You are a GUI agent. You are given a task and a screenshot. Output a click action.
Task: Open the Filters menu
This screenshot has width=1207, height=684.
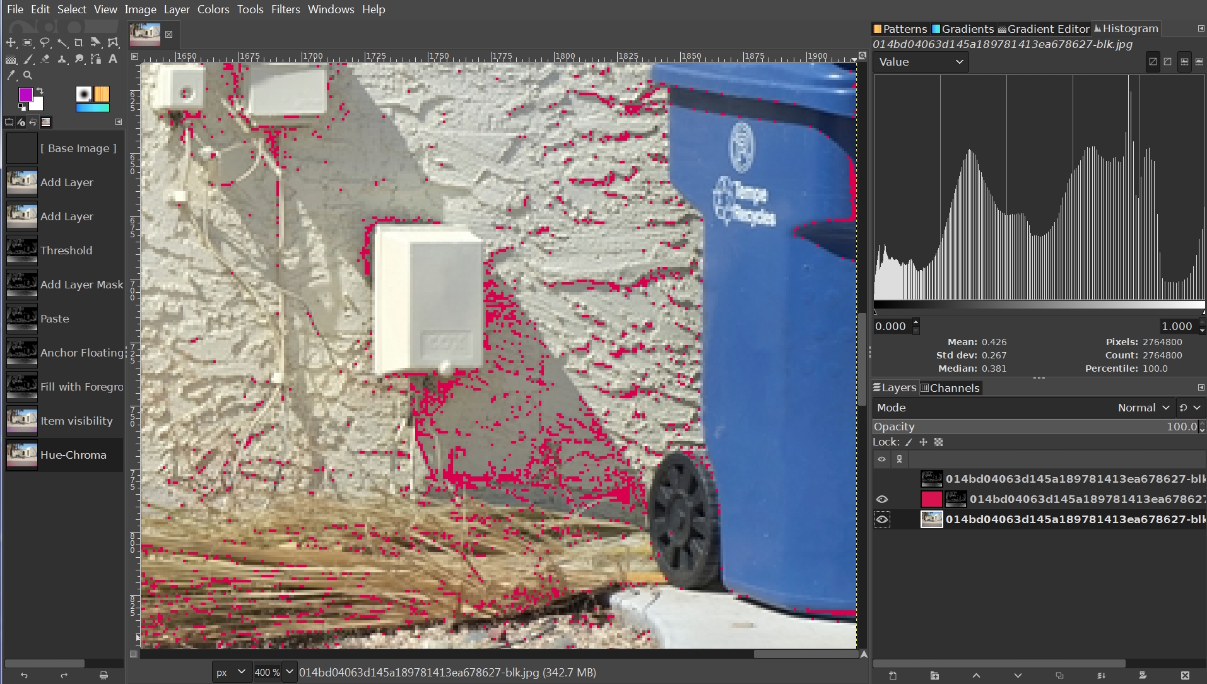point(285,9)
